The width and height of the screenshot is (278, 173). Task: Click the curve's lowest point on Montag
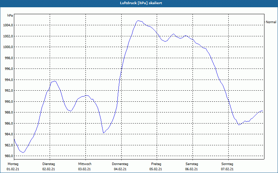23,153
